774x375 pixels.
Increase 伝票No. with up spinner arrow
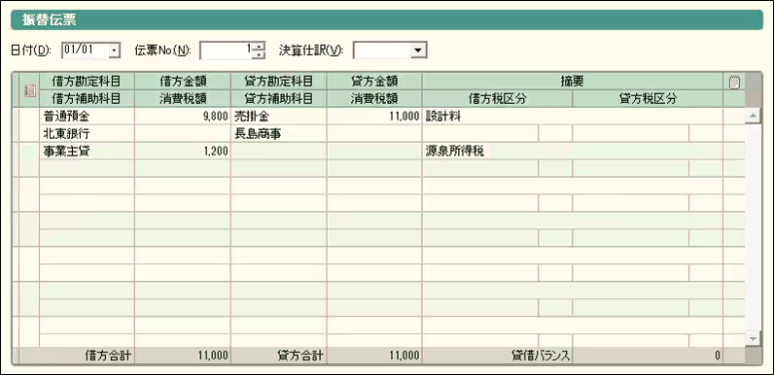tap(259, 47)
